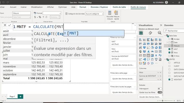Select the scatter chart visual
The image size is (184, 103).
click(148, 48)
